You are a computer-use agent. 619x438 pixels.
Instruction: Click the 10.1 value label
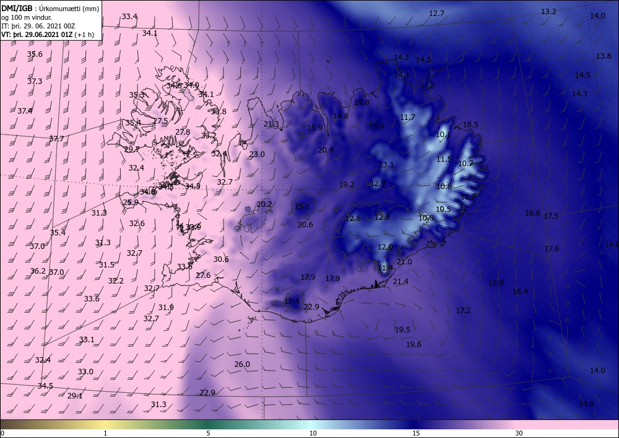[443, 135]
